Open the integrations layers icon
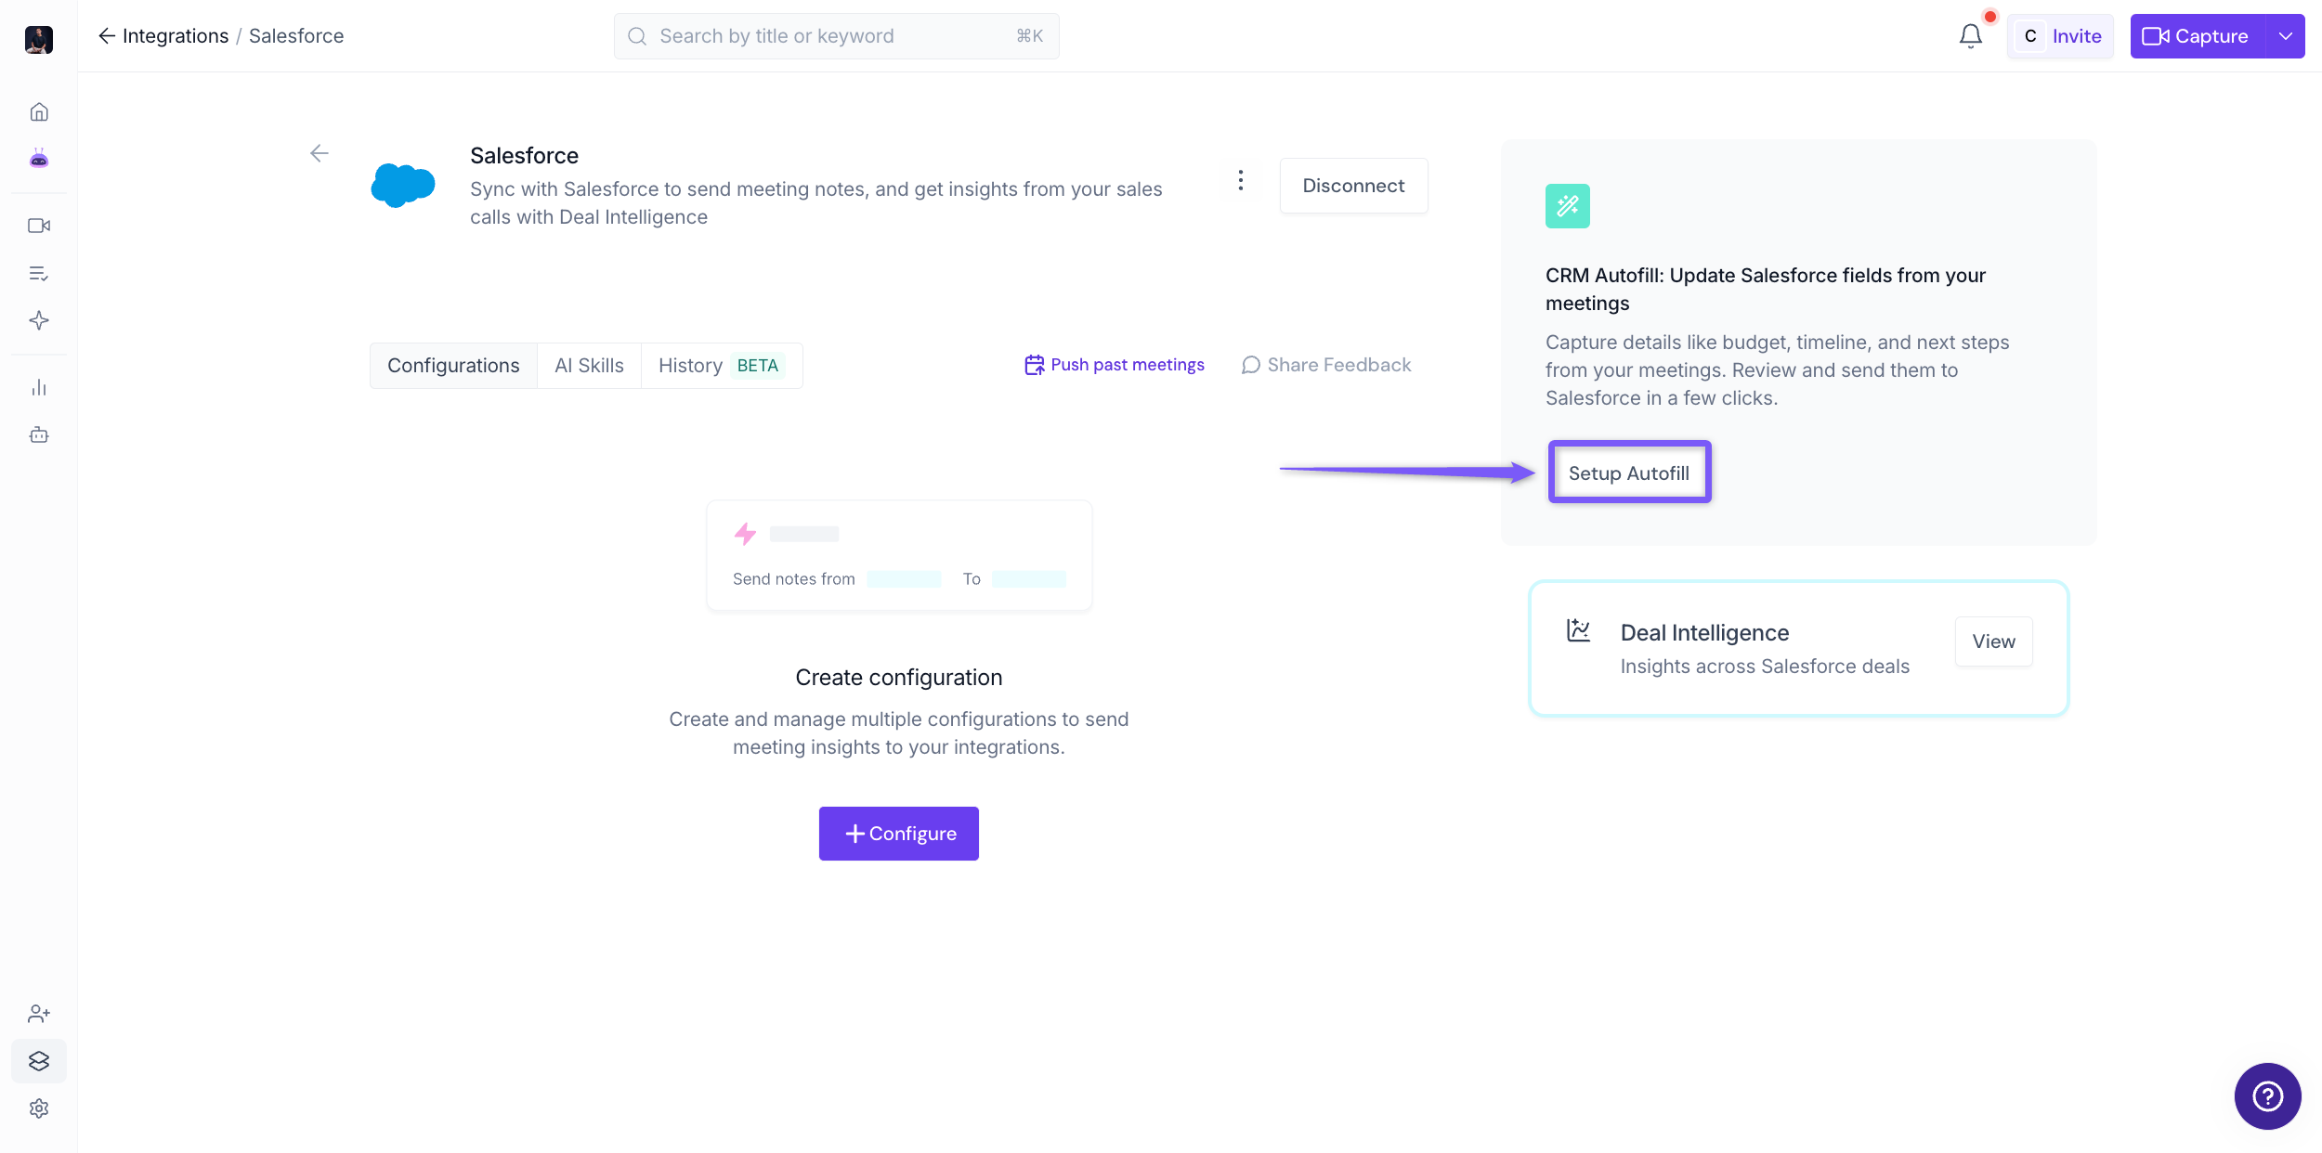Image resolution: width=2322 pixels, height=1153 pixels. click(x=39, y=1061)
